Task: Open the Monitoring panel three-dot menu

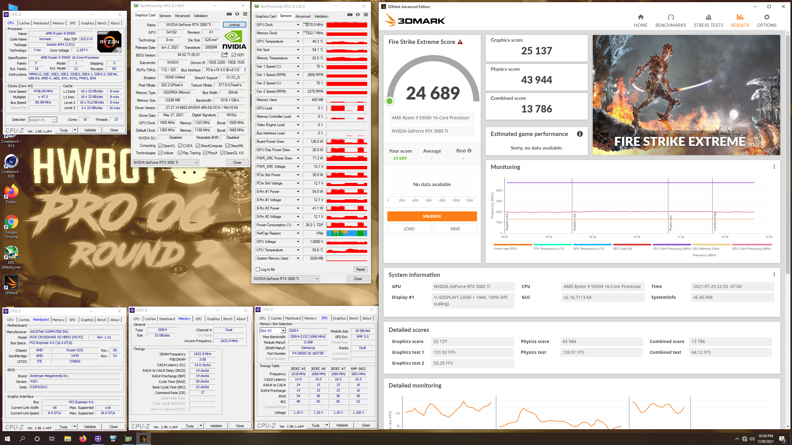Action: (x=774, y=167)
